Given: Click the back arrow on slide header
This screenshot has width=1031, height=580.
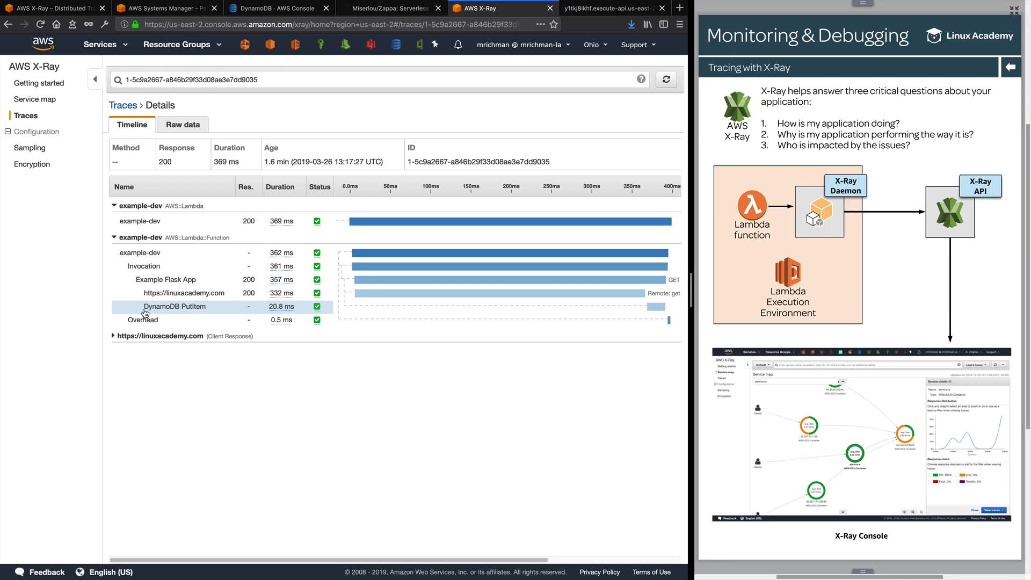Looking at the screenshot, I should click(1011, 67).
